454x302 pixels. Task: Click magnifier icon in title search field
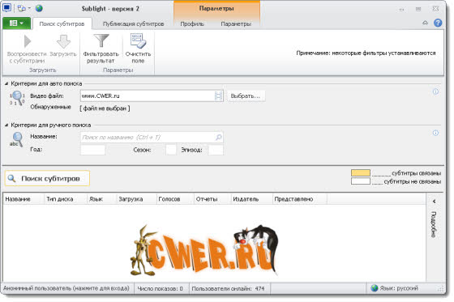click(x=219, y=137)
